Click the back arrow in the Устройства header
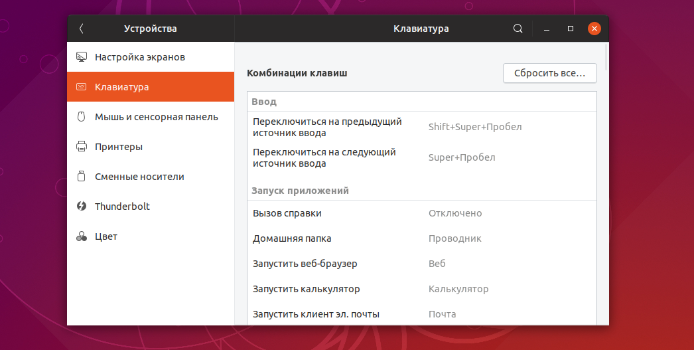The image size is (694, 350). pyautogui.click(x=82, y=29)
